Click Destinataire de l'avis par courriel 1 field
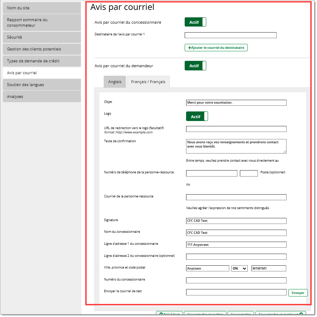 click(x=230, y=35)
